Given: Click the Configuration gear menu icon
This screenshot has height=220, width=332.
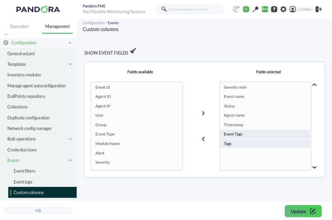Looking at the screenshot, I should click(6, 43).
